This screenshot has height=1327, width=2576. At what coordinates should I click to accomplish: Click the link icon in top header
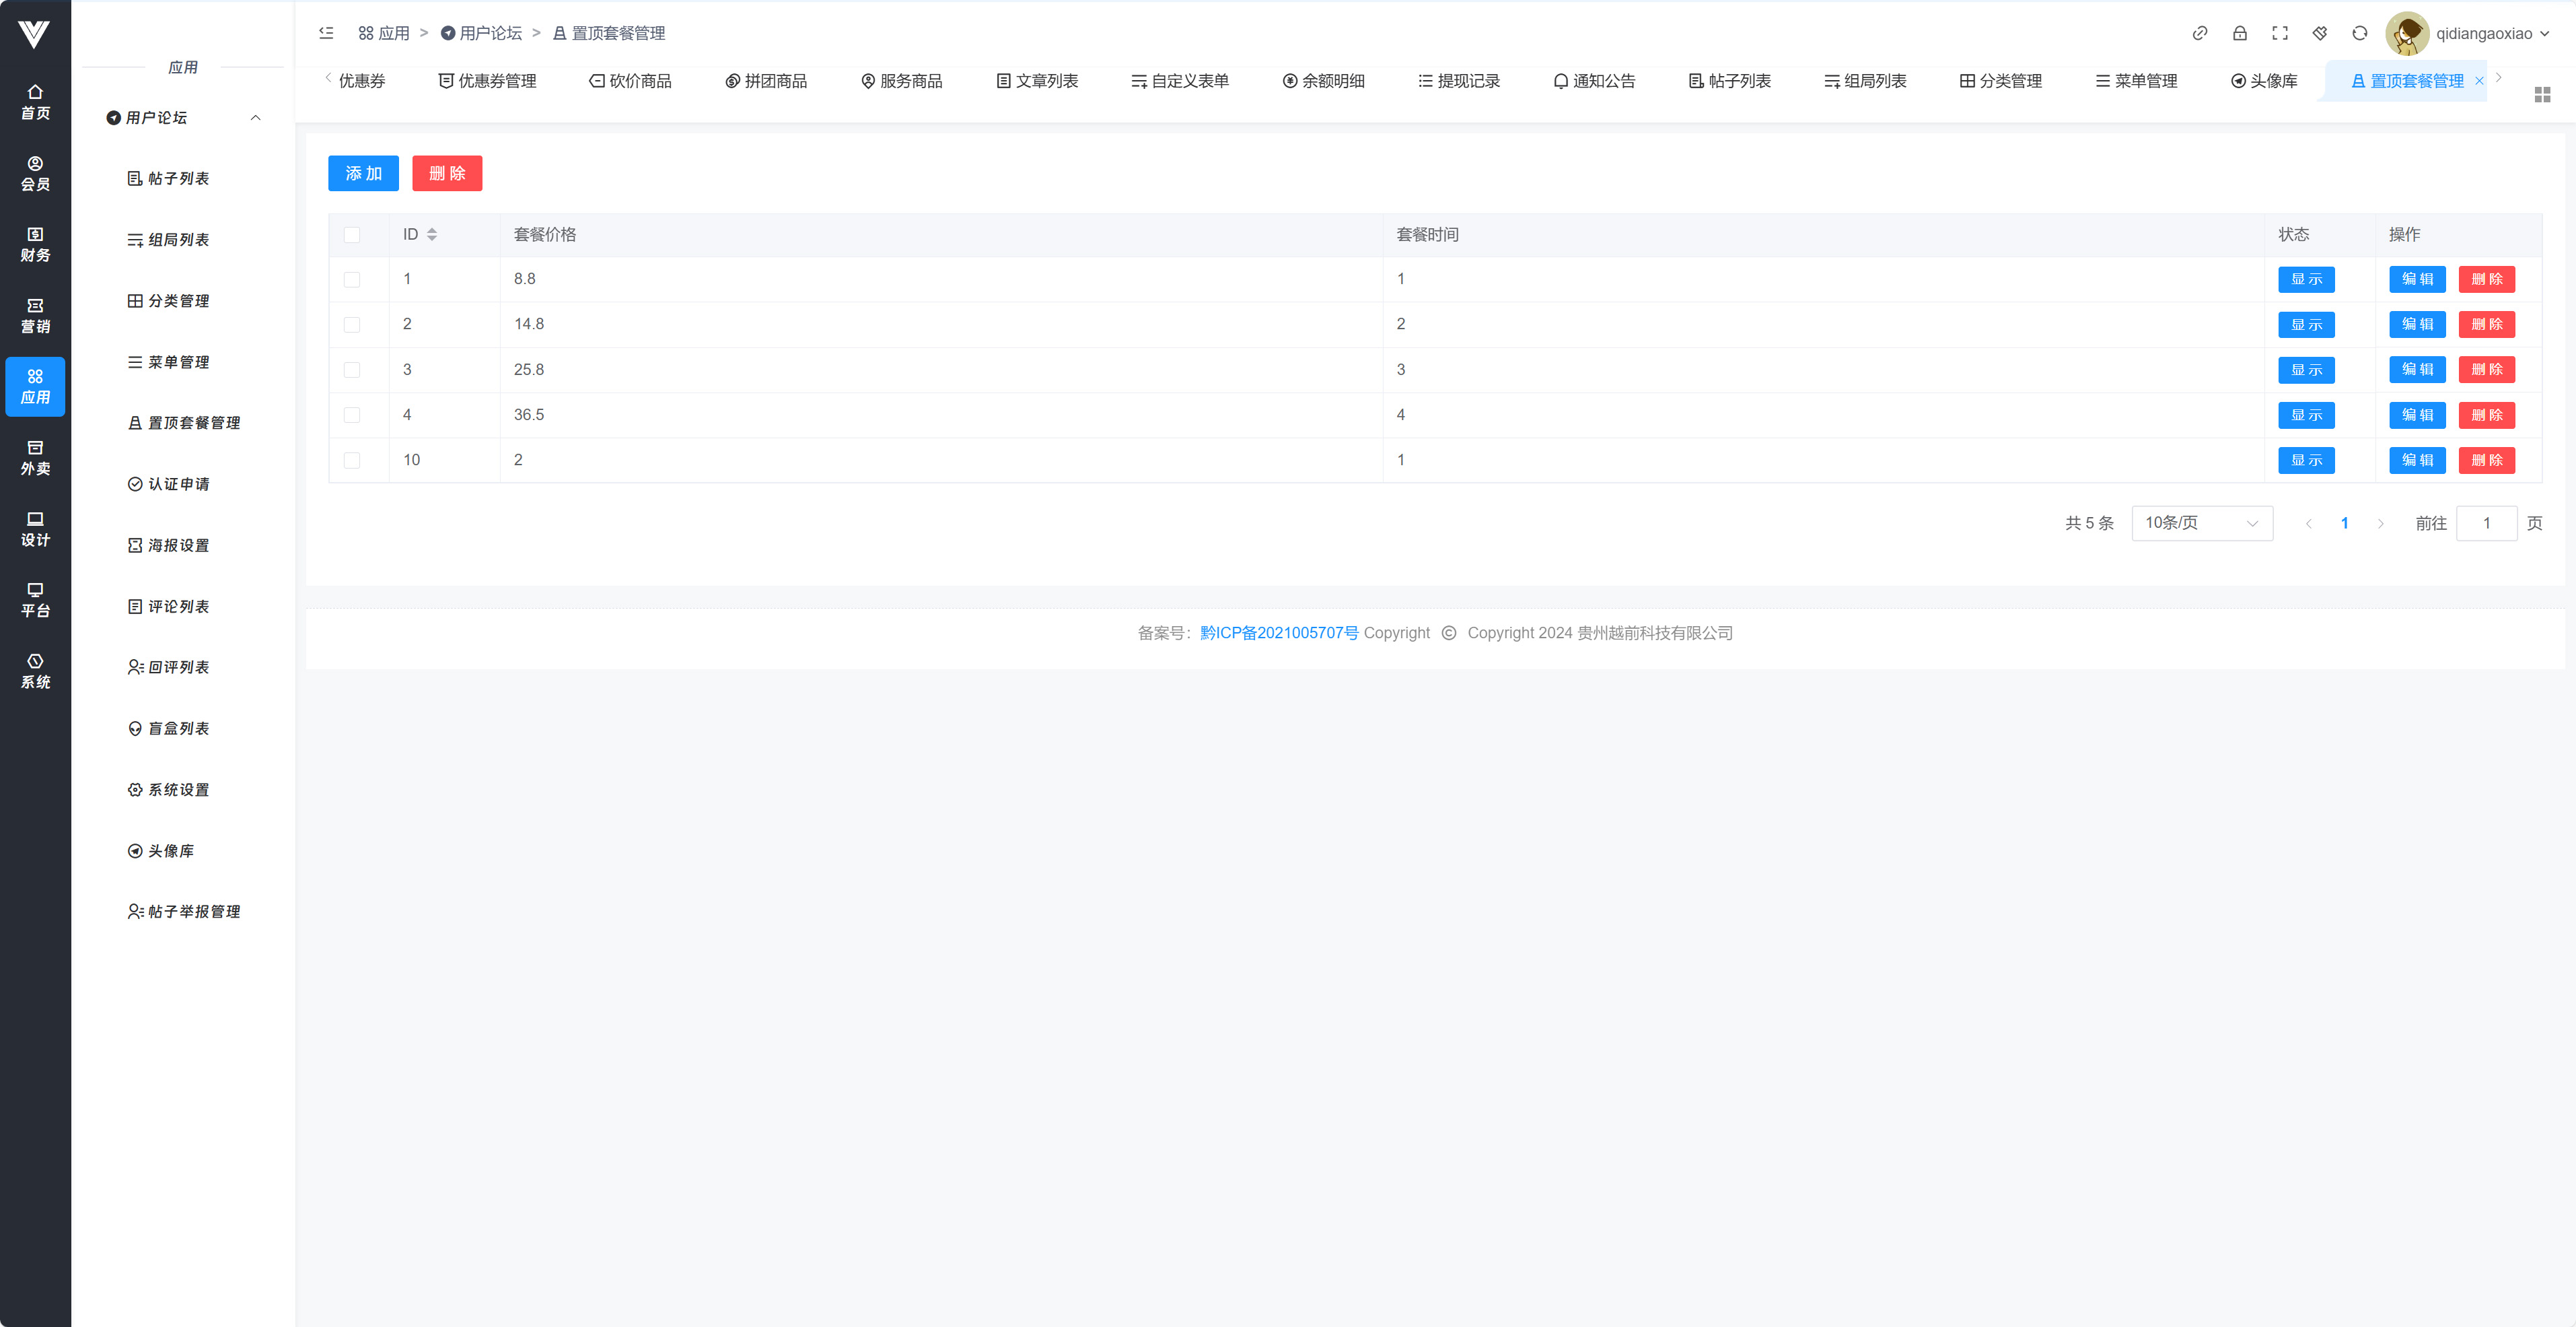pyautogui.click(x=2199, y=33)
